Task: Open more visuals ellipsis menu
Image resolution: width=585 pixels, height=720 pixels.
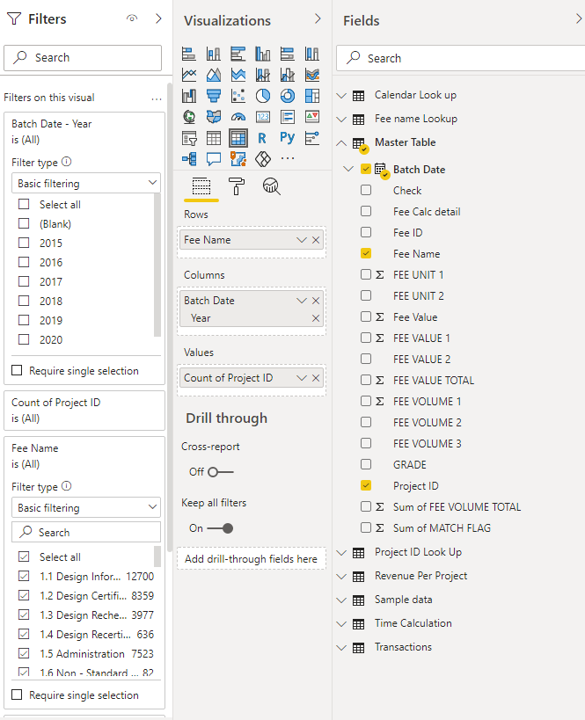Action: (288, 158)
